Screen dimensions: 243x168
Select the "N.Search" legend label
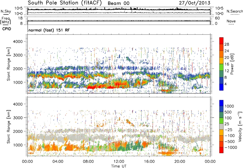coord(234,11)
